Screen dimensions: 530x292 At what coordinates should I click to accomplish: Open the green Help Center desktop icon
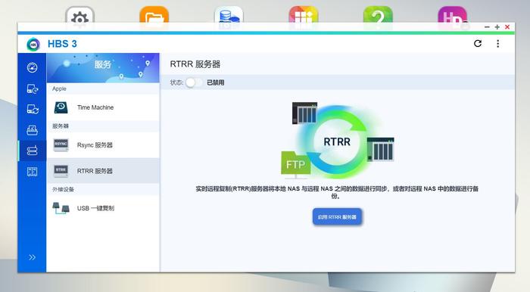378,16
